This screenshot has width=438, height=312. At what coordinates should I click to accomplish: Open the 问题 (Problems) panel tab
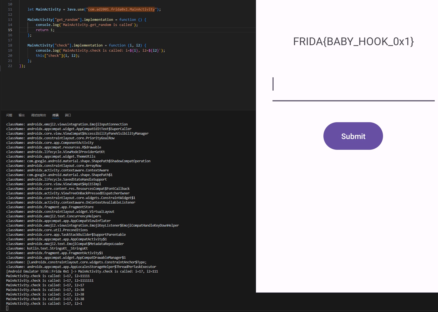click(9, 115)
